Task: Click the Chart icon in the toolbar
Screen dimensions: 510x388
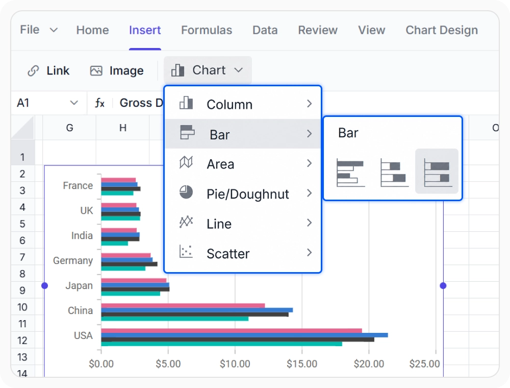Action: pos(177,70)
